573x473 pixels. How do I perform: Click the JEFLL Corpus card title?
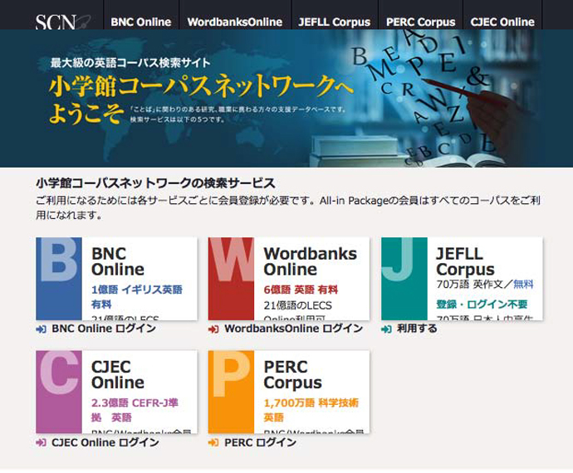click(x=465, y=262)
